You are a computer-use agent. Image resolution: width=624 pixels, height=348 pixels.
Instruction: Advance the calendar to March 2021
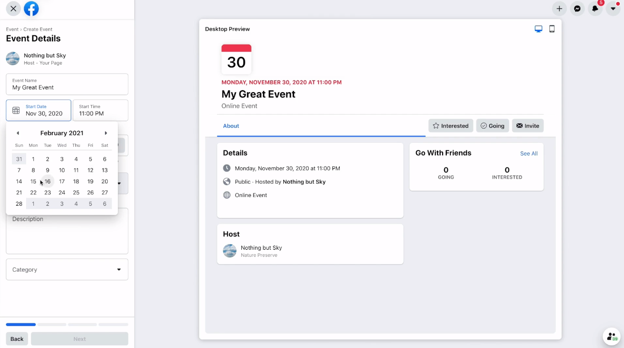(x=106, y=133)
